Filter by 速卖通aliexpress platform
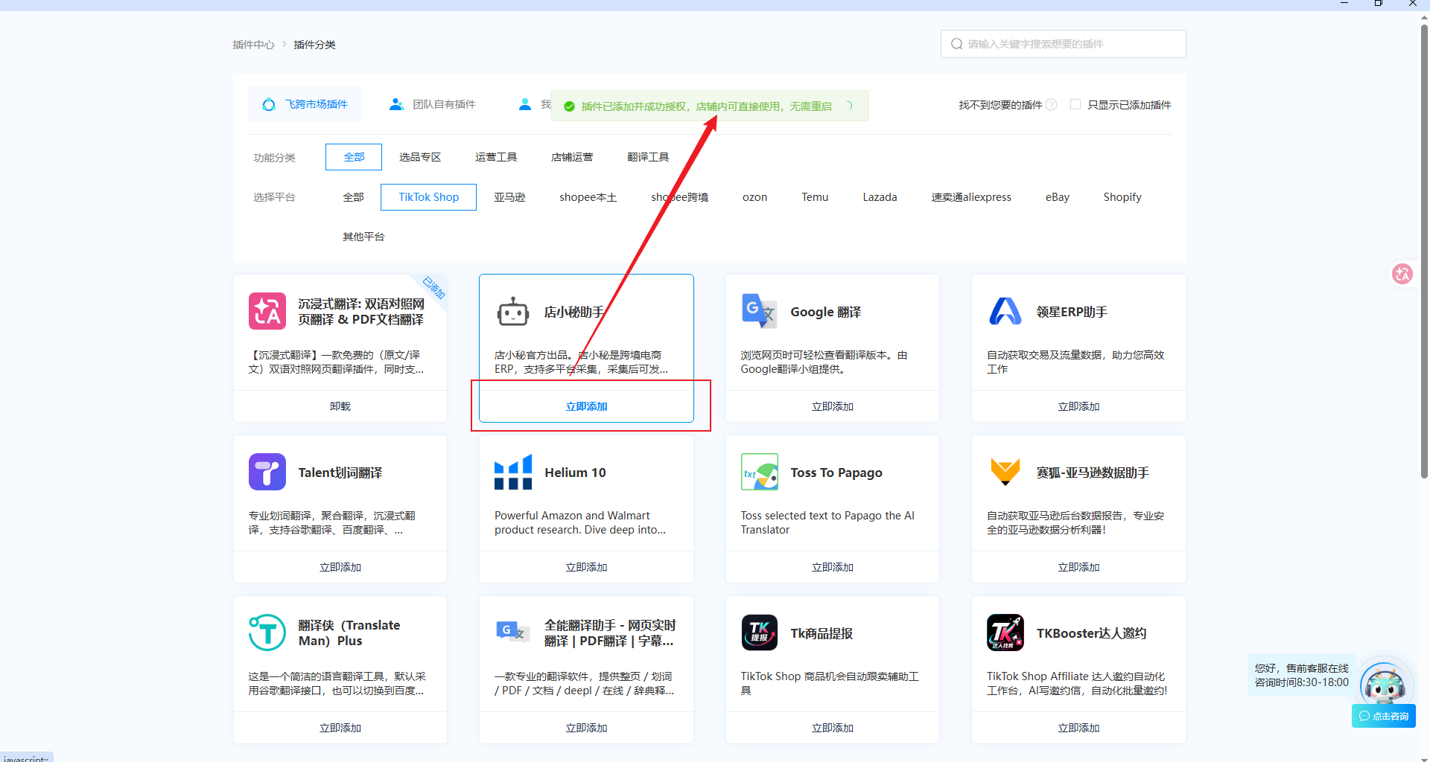Viewport: 1430px width, 762px height. [x=971, y=197]
